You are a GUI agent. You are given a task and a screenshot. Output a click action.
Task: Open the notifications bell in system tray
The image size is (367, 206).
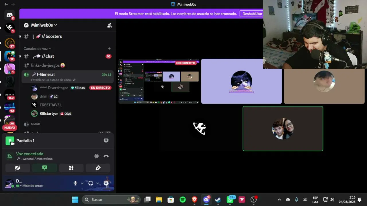(360, 199)
